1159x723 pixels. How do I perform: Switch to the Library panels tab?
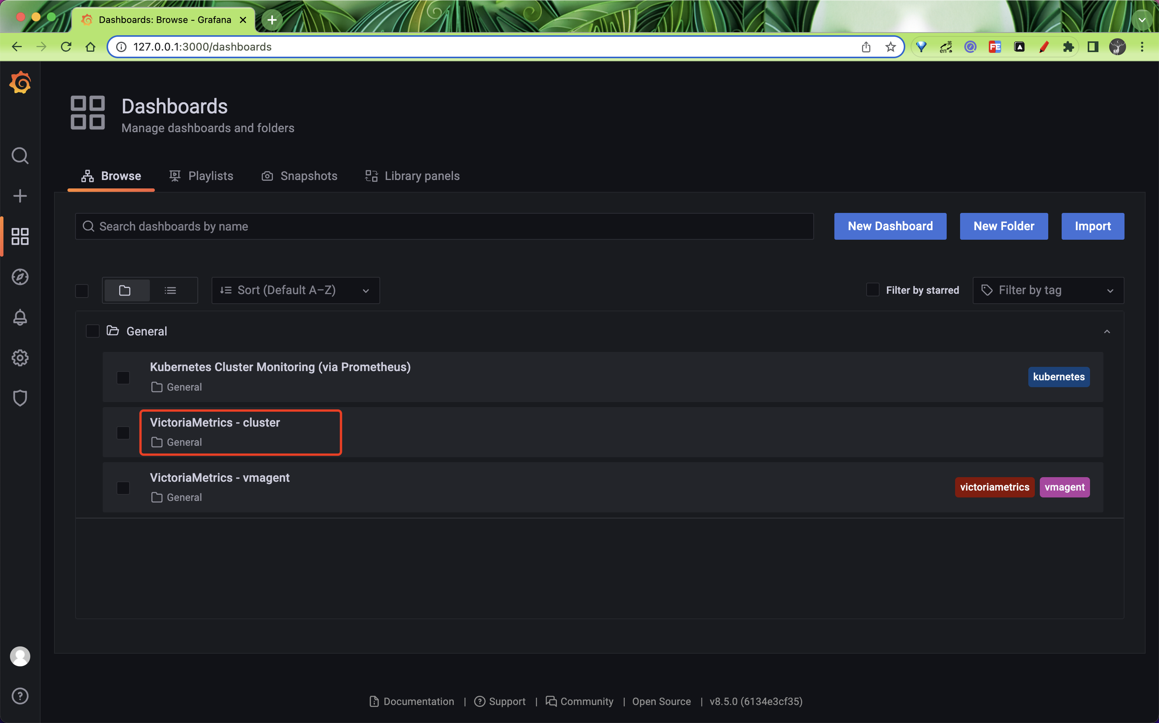pyautogui.click(x=412, y=176)
